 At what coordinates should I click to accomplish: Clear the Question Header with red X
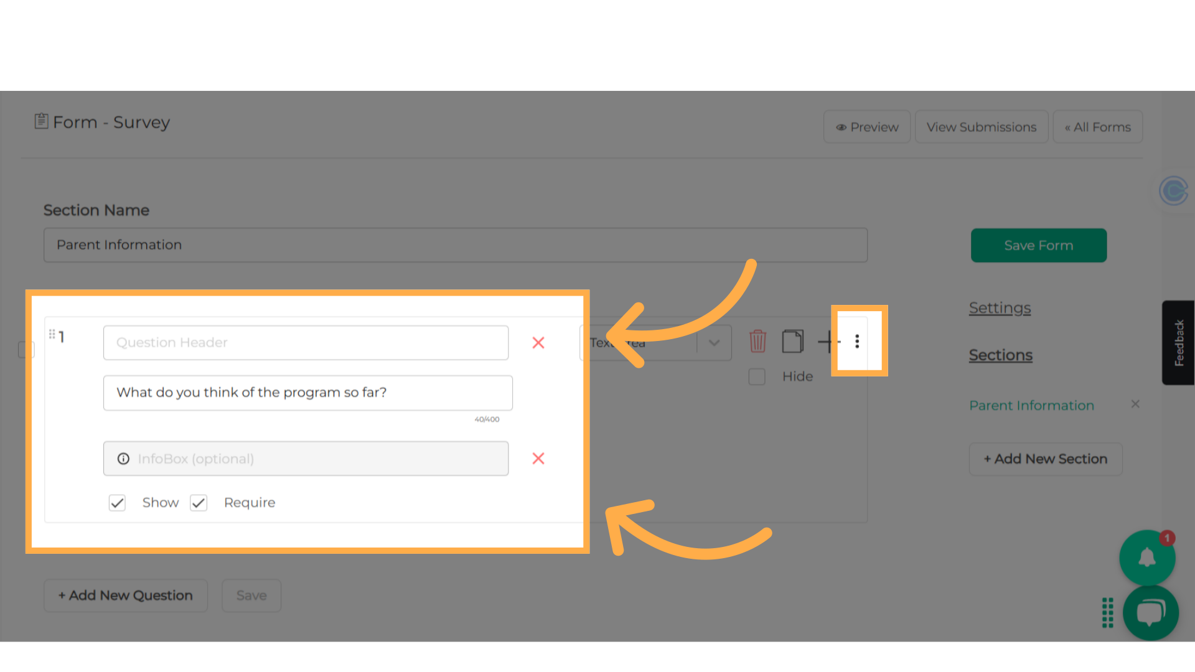click(538, 343)
